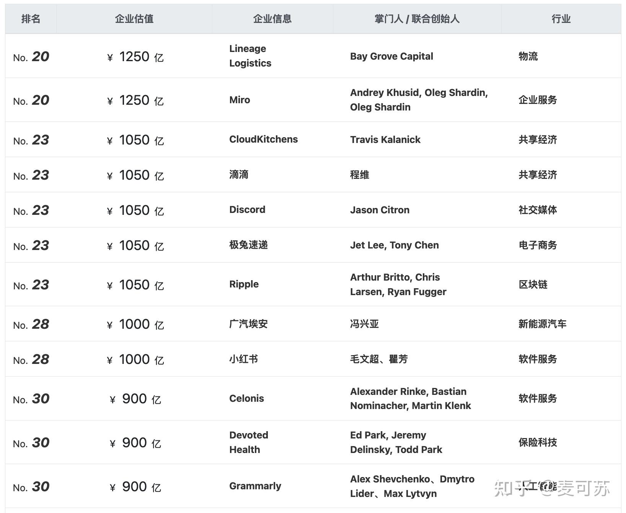Click the 社交媒体 industry cell
This screenshot has width=626, height=513.
(x=538, y=210)
